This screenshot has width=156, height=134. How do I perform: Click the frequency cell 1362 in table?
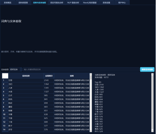[49, 84]
